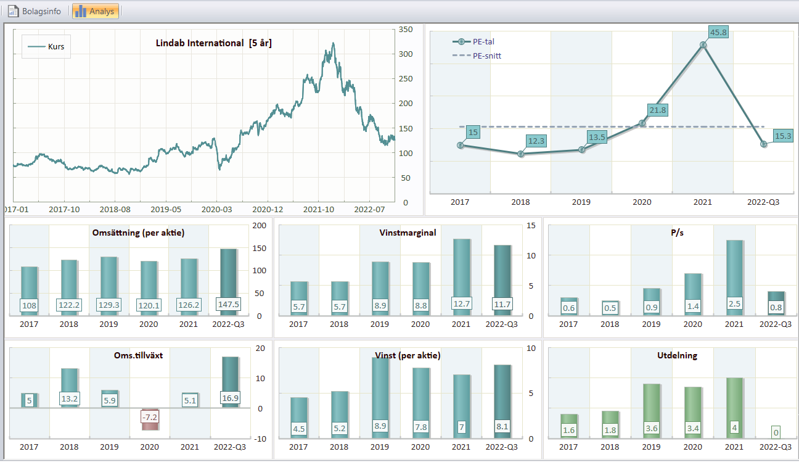Select the 21.8 PE data label
The image size is (799, 462).
coord(657,110)
